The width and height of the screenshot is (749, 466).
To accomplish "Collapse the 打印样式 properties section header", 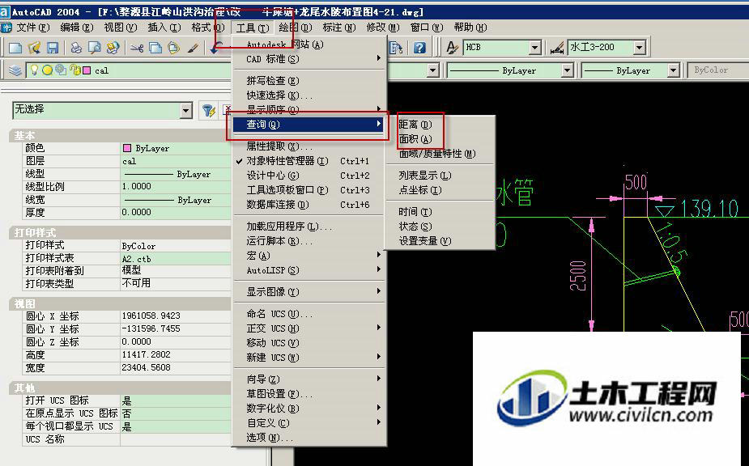I will 120,232.
